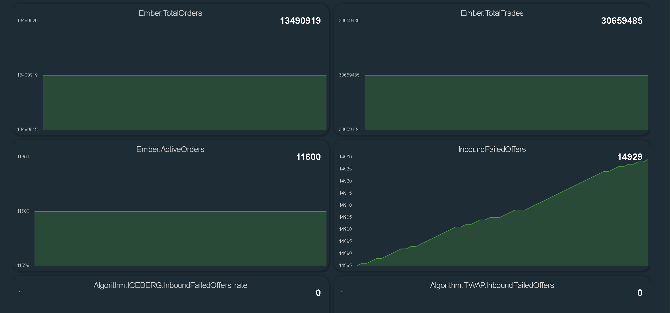Click the ActiveOrders area chart
Image resolution: width=670 pixels, height=313 pixels.
(x=181, y=238)
